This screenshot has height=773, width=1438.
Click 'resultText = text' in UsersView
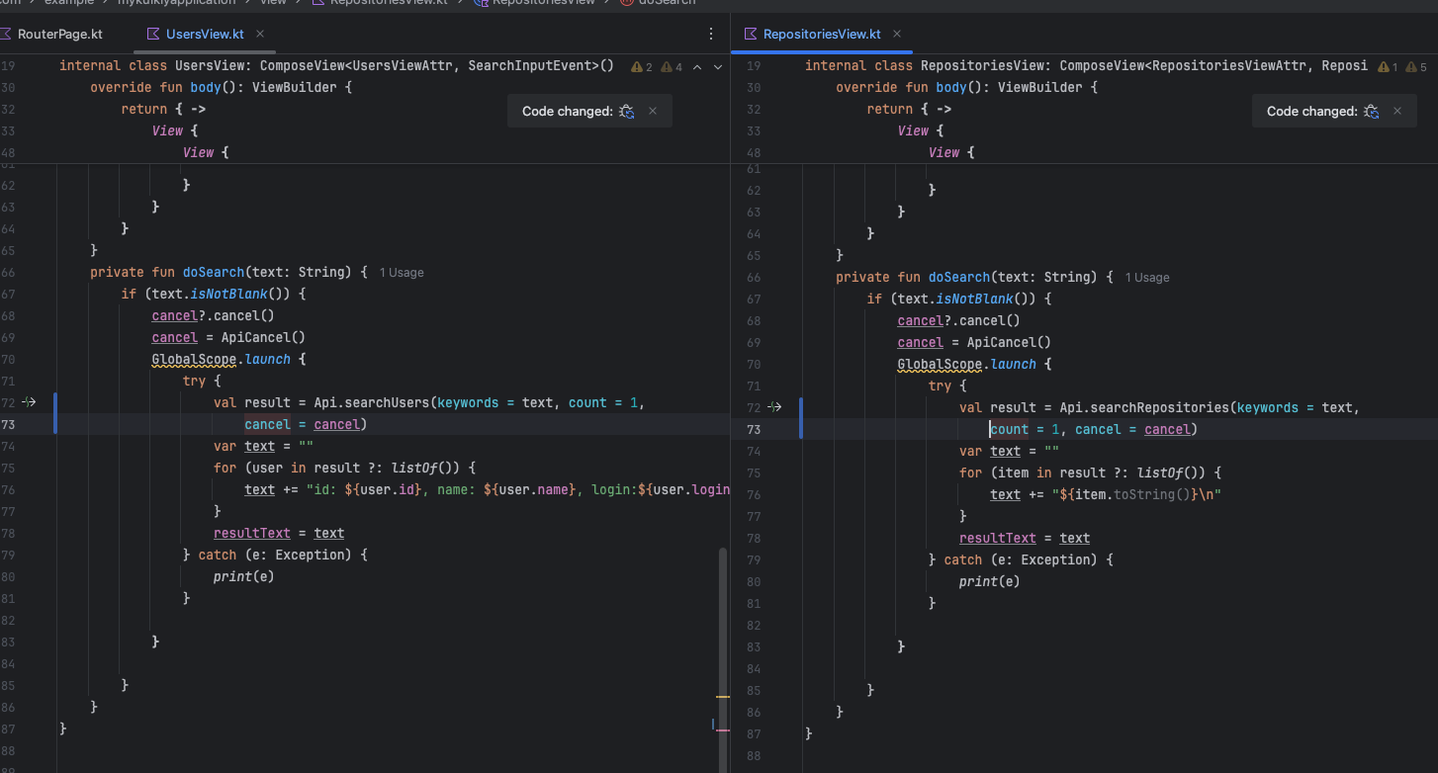(x=279, y=533)
